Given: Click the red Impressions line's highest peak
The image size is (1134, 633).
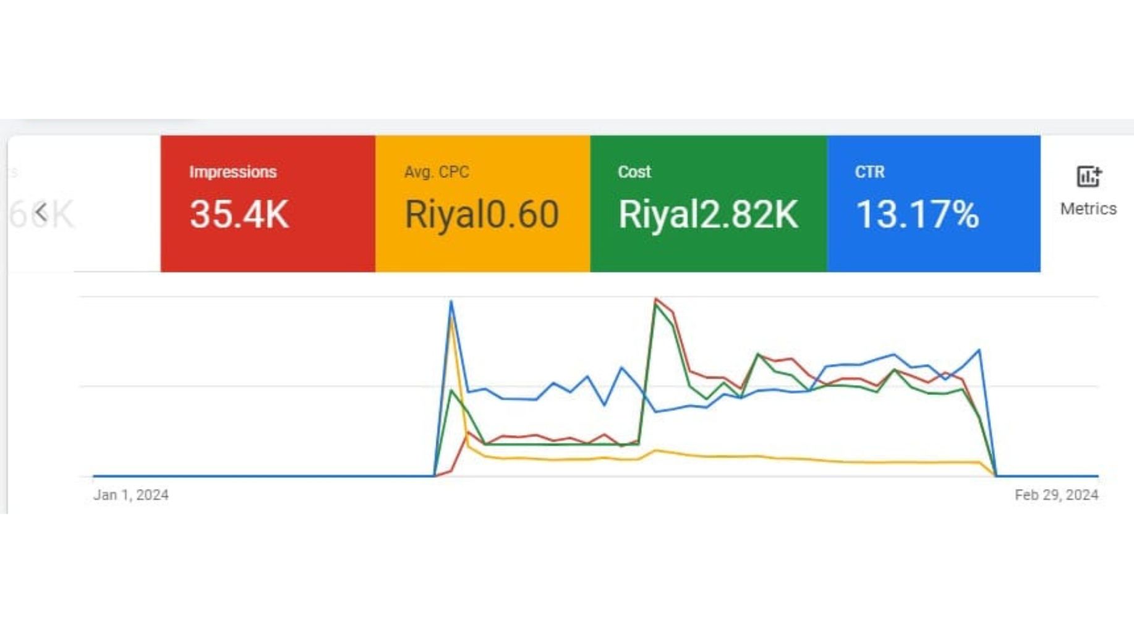Looking at the screenshot, I should (656, 300).
